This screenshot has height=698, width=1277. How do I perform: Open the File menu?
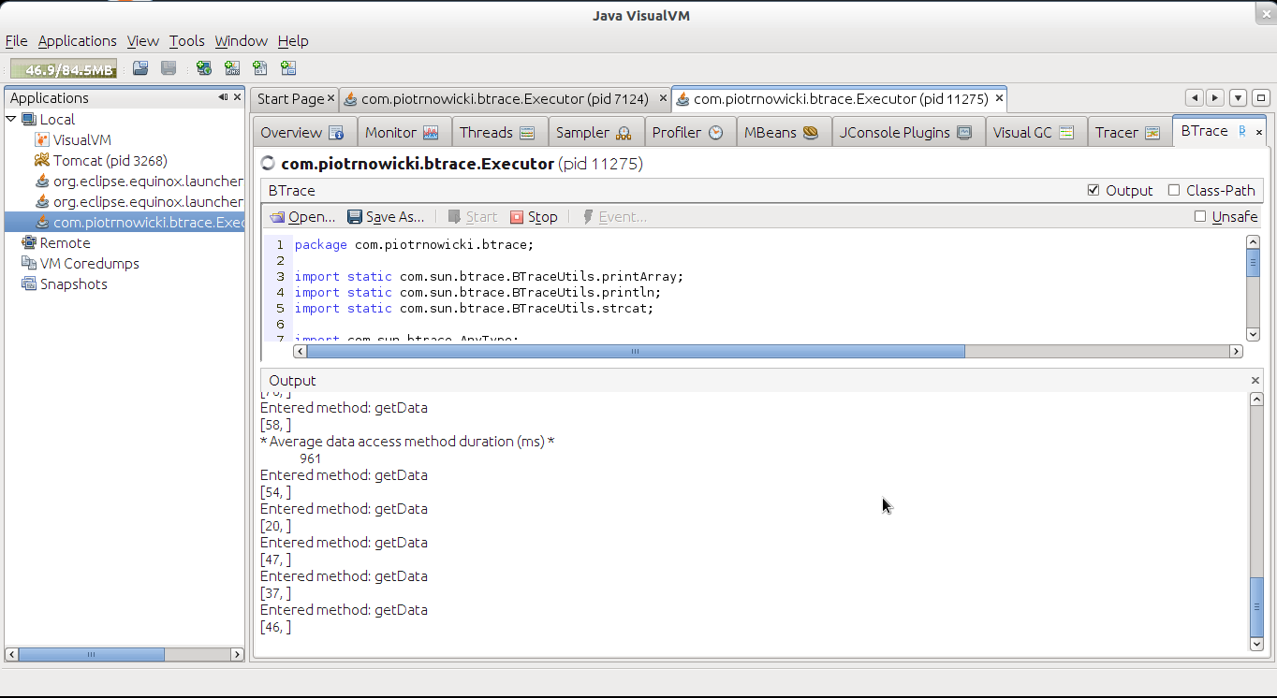16,40
